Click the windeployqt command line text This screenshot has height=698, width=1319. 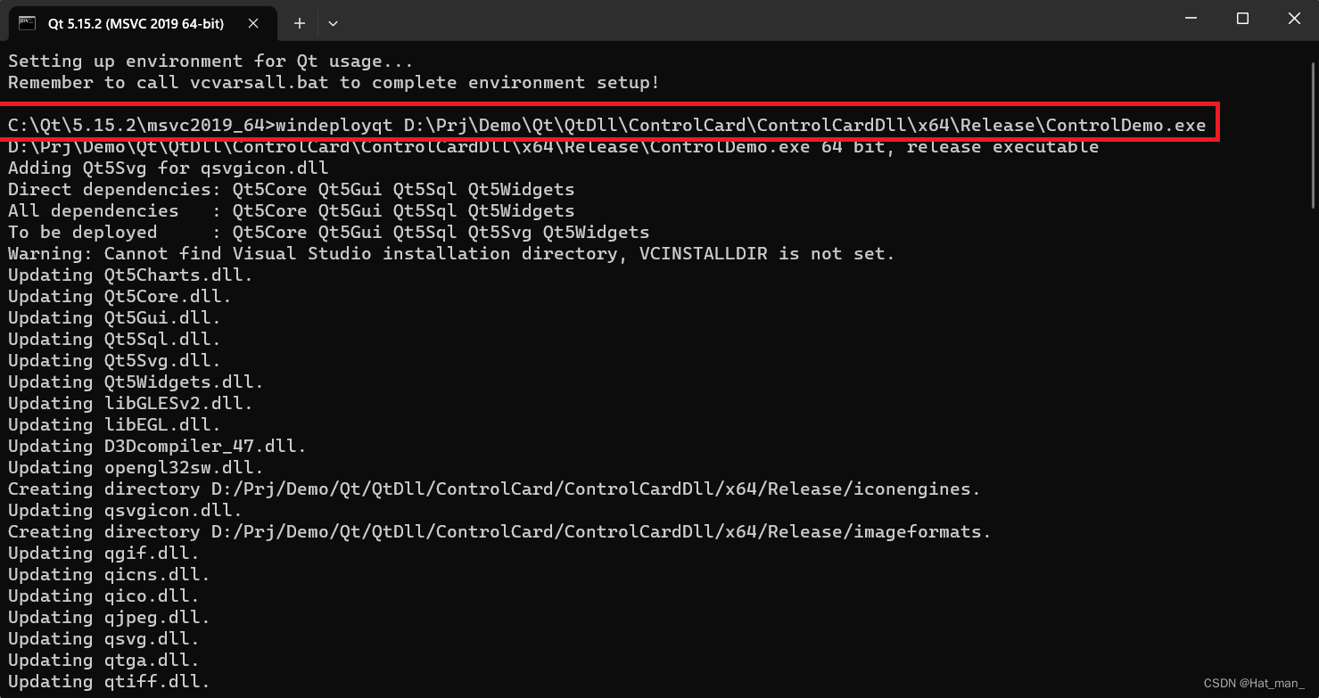point(607,126)
